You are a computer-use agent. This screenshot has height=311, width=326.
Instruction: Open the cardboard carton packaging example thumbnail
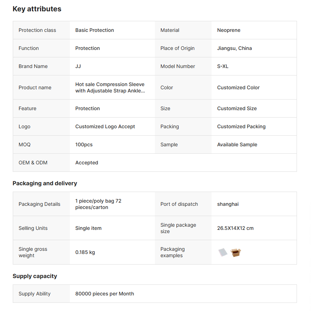point(236,253)
